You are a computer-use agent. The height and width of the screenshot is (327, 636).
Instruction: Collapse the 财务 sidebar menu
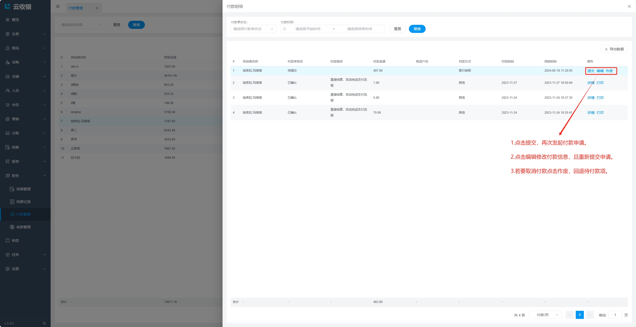pyautogui.click(x=25, y=176)
